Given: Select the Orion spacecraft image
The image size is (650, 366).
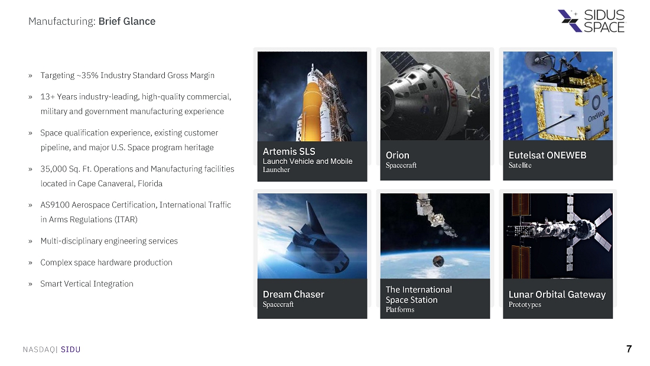Looking at the screenshot, I should coord(435,96).
